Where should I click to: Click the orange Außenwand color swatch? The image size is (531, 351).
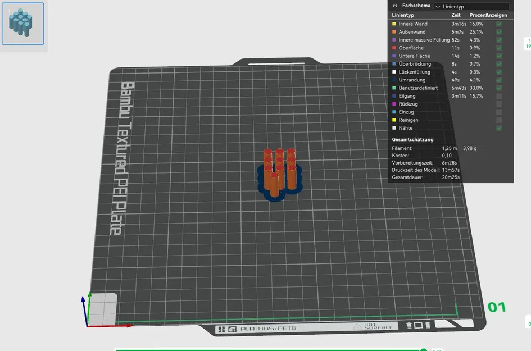tap(394, 32)
